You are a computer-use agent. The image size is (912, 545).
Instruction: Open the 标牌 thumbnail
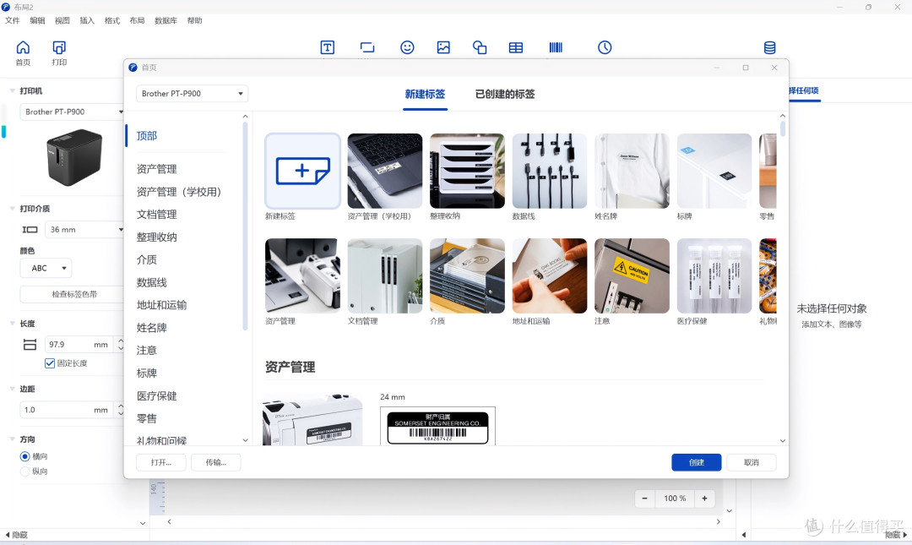(714, 171)
